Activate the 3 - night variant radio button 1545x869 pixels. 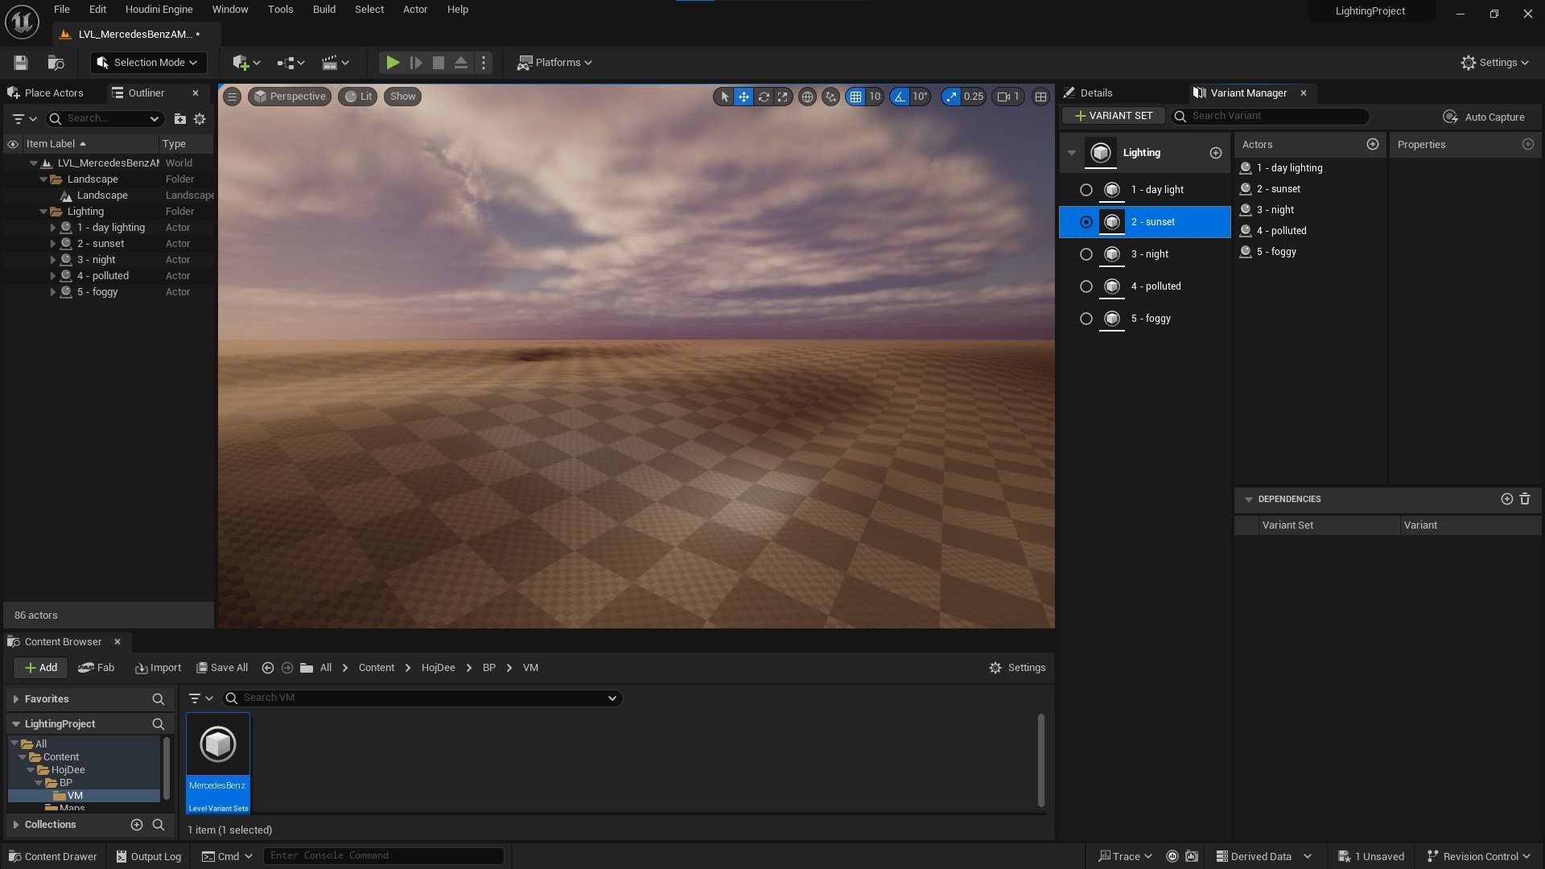coord(1086,254)
